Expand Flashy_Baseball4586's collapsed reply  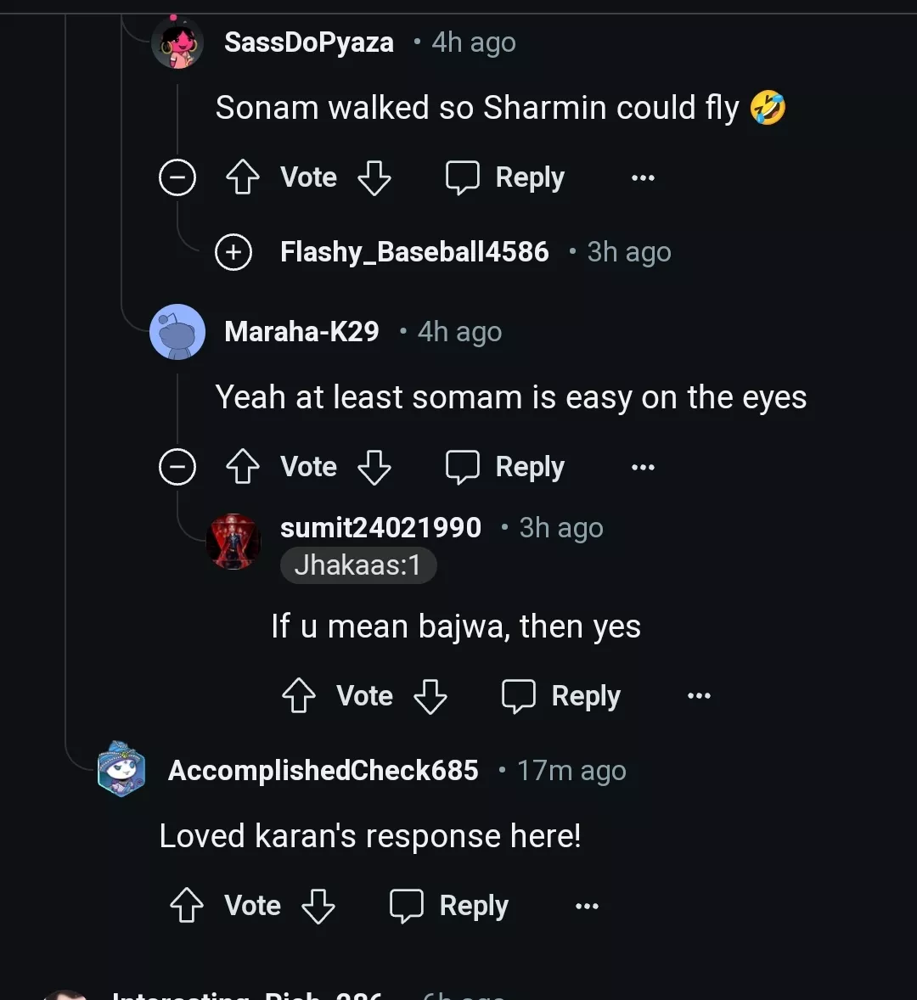233,251
